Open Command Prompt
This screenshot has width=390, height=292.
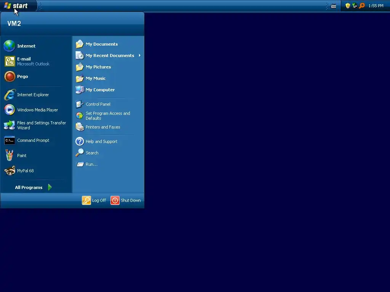coord(36,140)
